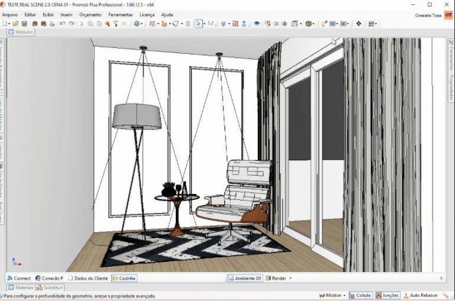
Task: Toggle the Junções option
Action: click(x=387, y=295)
